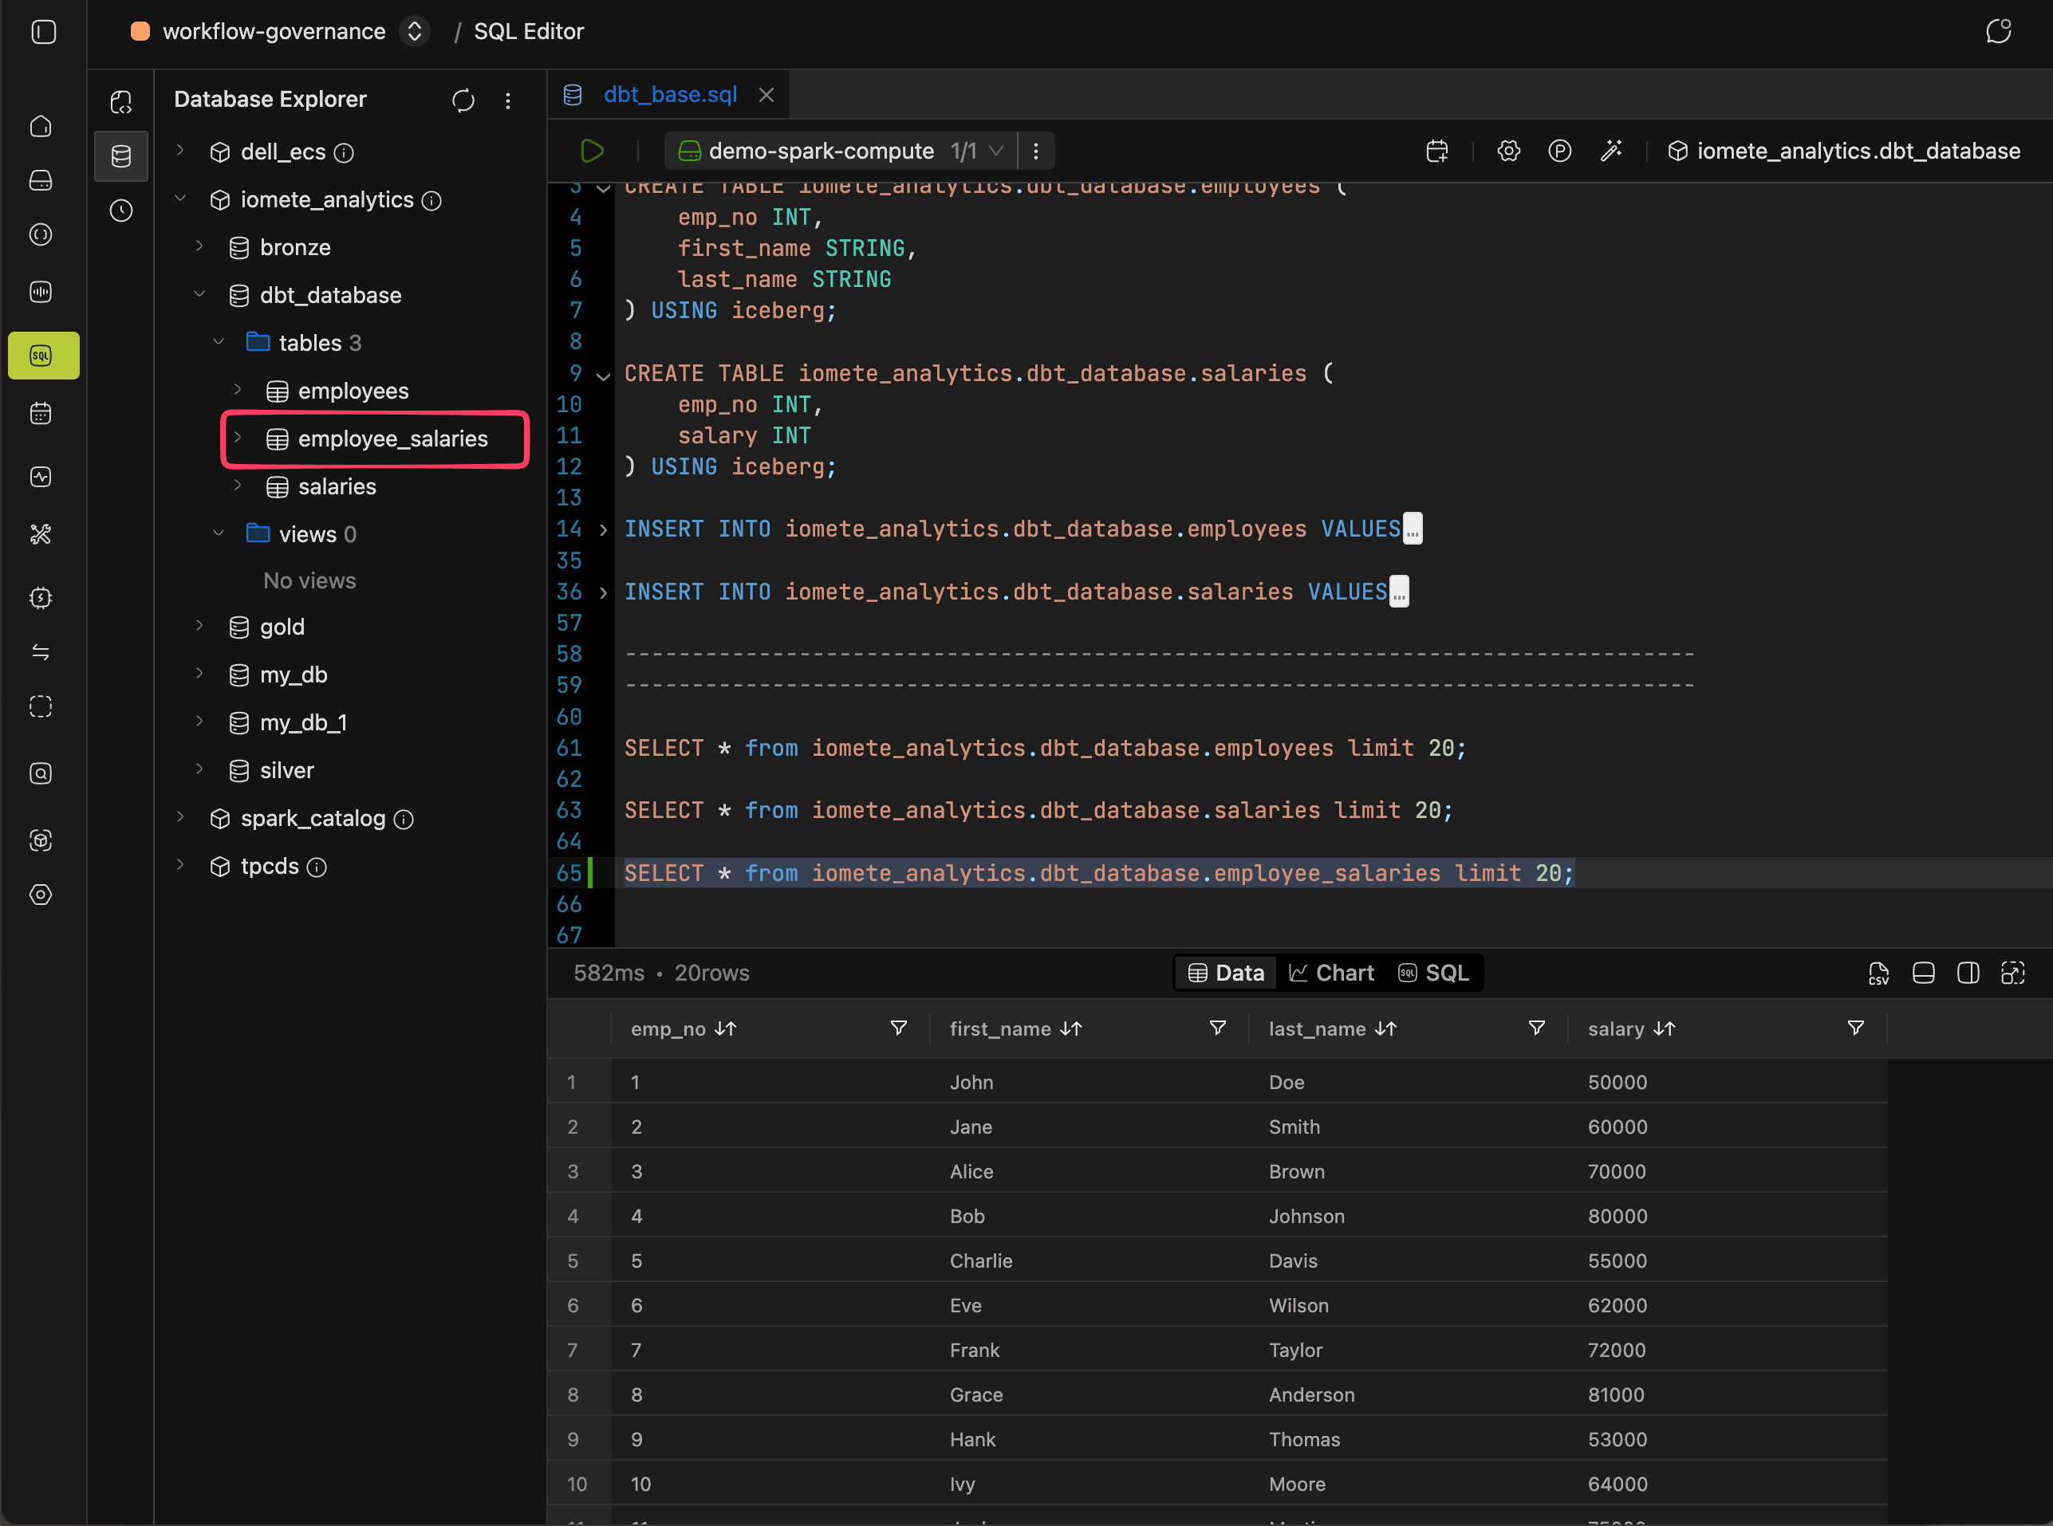
Task: Open the SQL Editor sidebar icon
Action: click(41, 356)
